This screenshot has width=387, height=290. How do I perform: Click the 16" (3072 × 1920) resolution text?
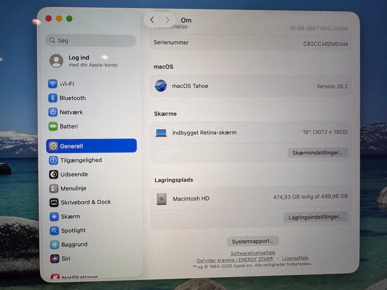tap(325, 132)
